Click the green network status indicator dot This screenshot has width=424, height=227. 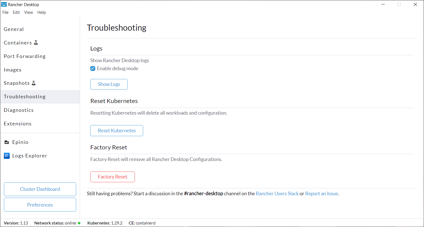point(79,223)
